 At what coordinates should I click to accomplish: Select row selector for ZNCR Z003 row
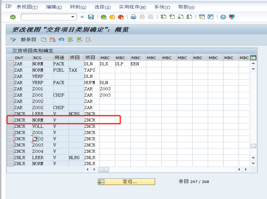[x=10, y=145]
